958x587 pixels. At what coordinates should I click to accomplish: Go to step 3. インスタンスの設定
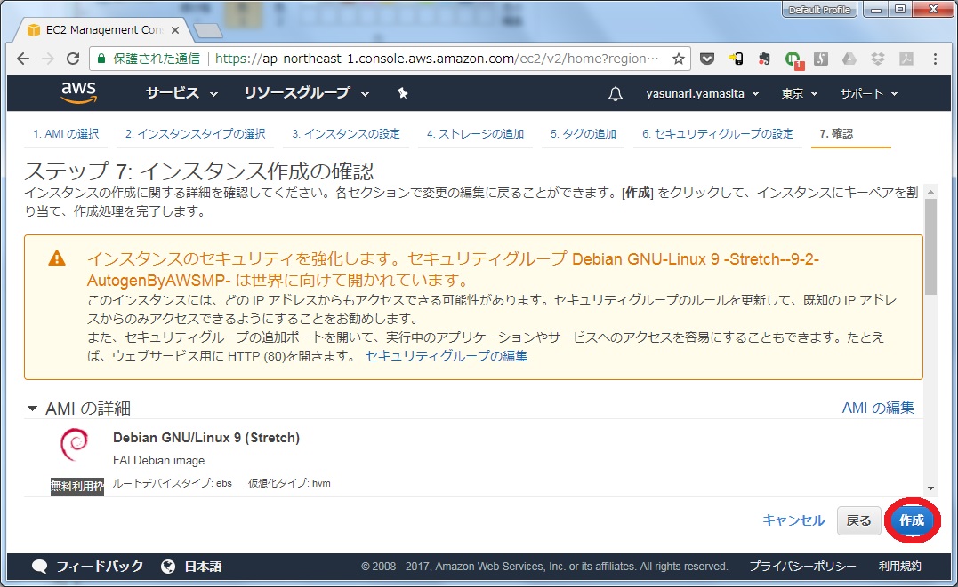point(346,133)
